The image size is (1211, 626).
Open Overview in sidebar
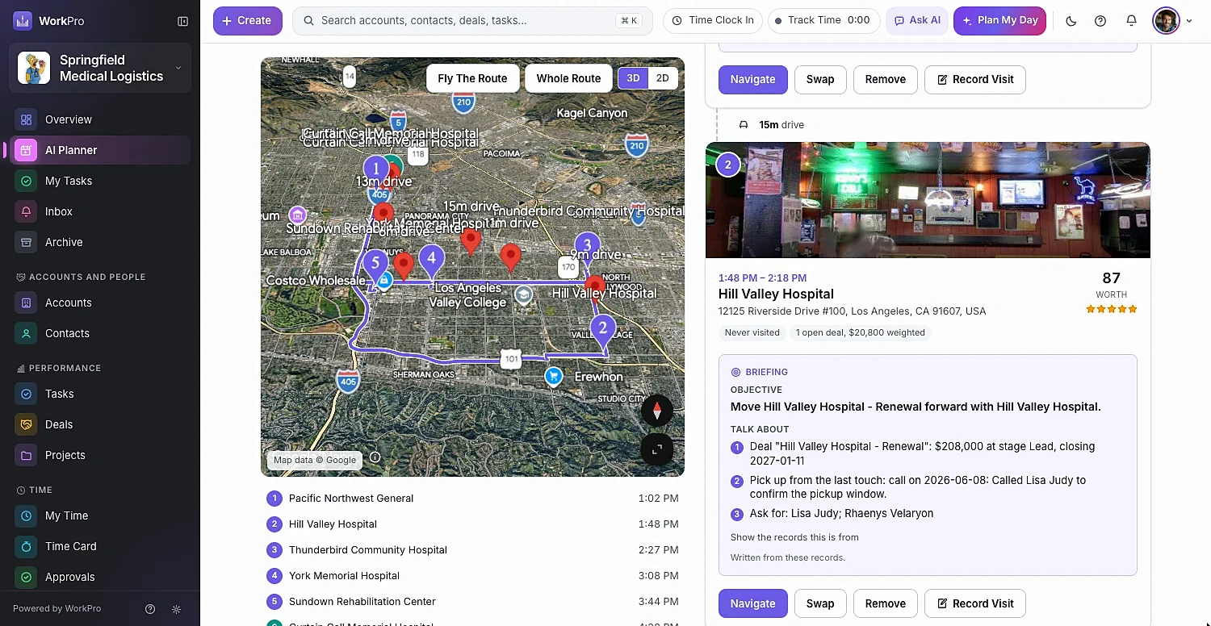pos(100,119)
